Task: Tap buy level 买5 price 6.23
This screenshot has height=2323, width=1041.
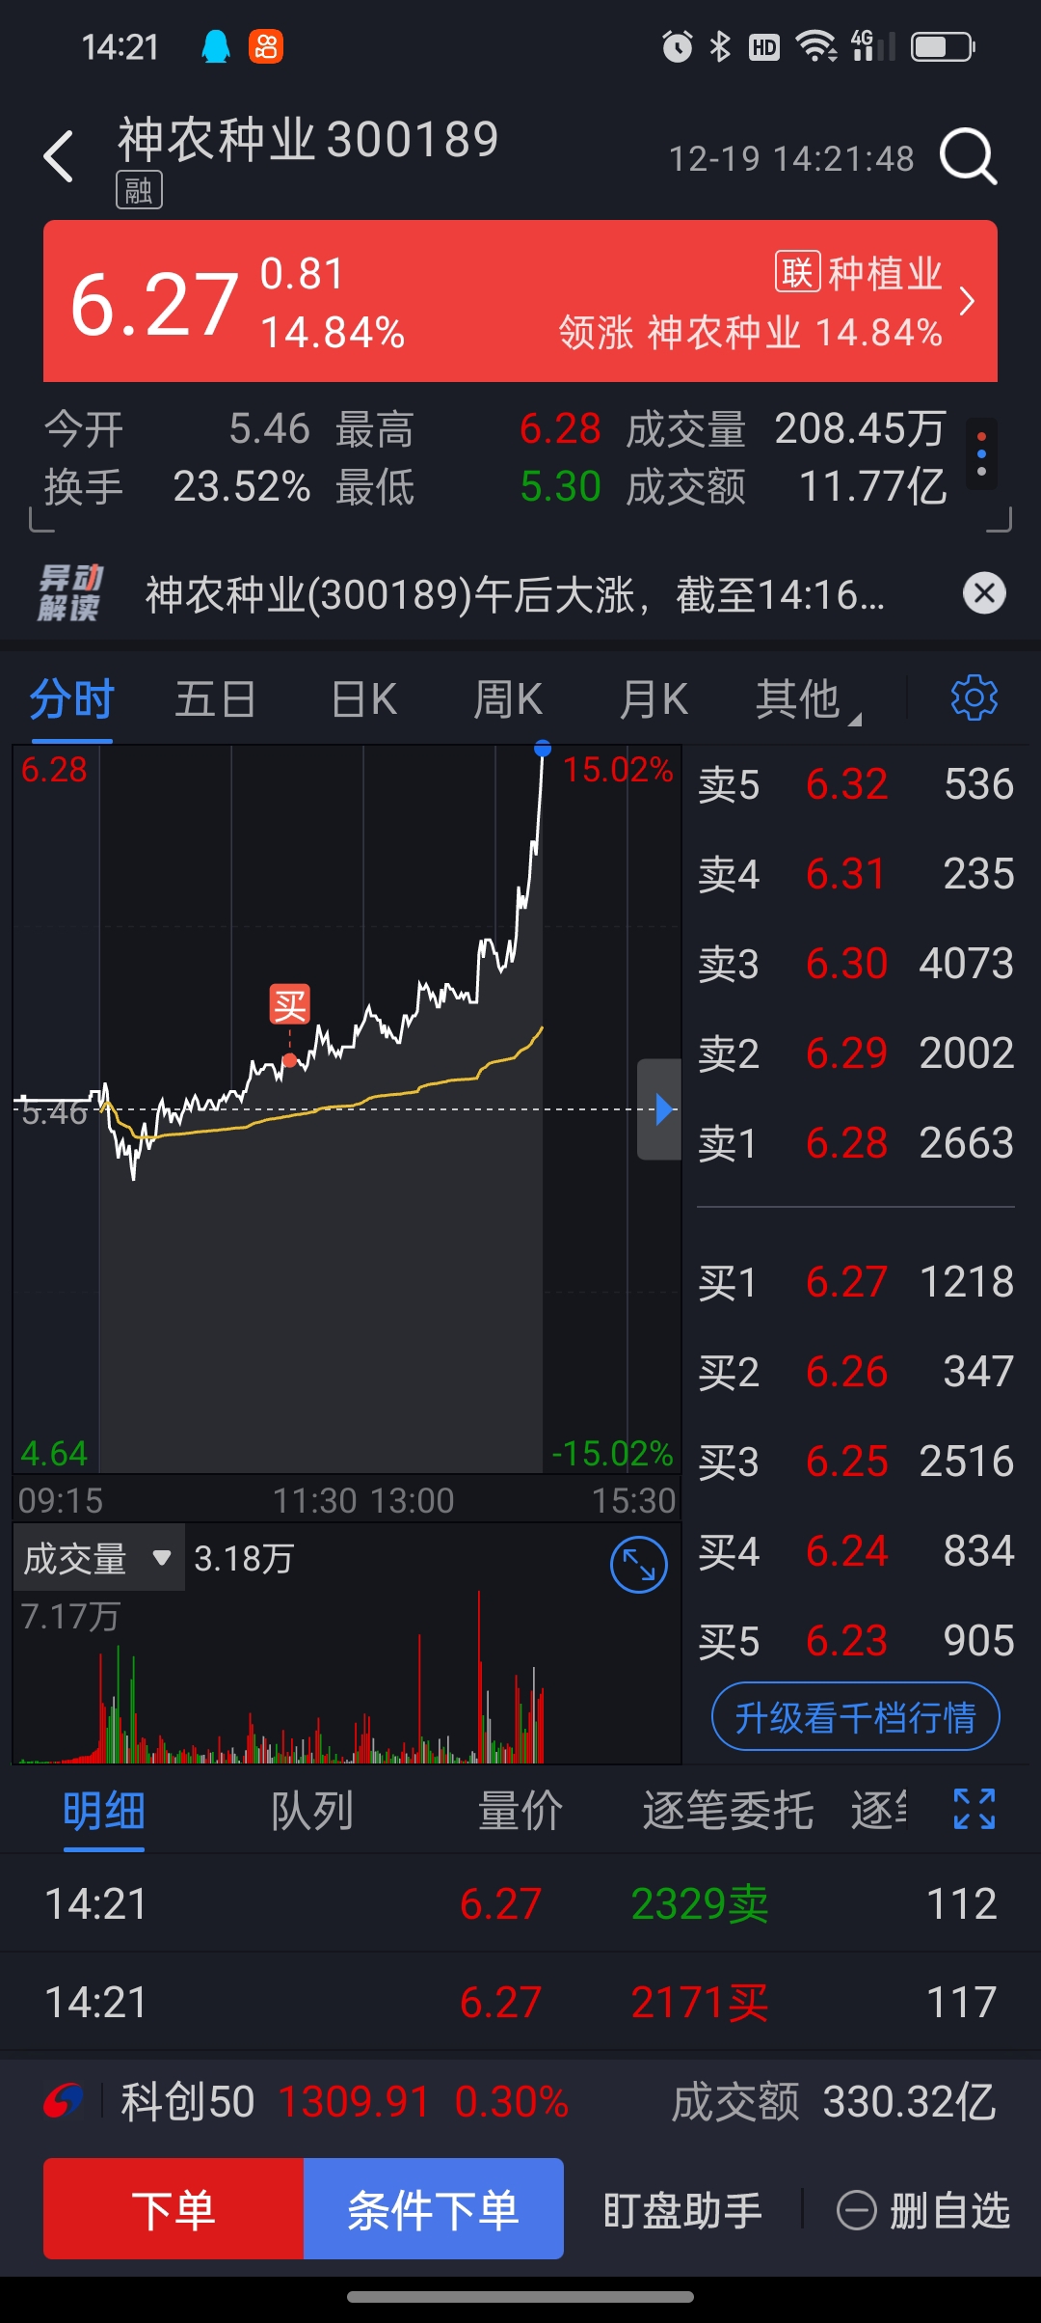Action: pos(856,1641)
